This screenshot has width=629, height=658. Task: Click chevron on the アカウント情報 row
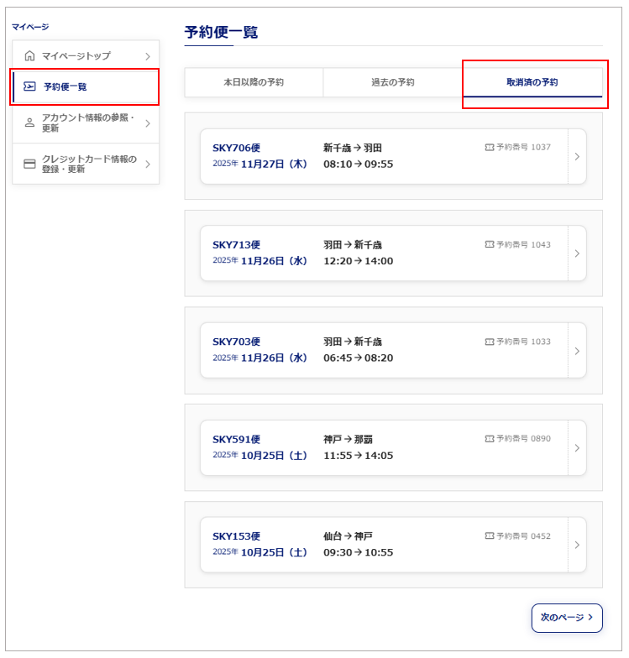pyautogui.click(x=148, y=123)
